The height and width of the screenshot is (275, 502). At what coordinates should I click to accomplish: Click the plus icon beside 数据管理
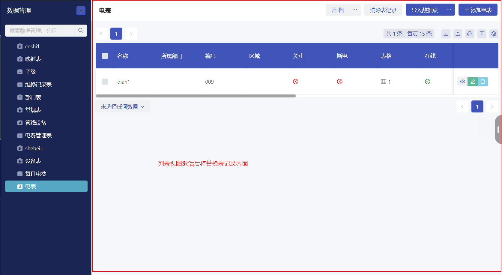pos(81,11)
